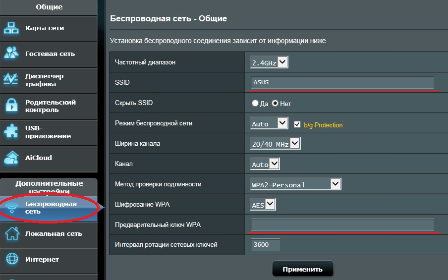Open the Режим беспроводной сети Auto dropdown

tap(269, 123)
